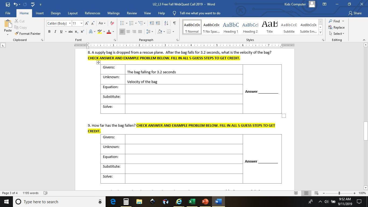This screenshot has height=207, width=368.
Task: Decrease paragraph indent
Action: tap(152, 23)
